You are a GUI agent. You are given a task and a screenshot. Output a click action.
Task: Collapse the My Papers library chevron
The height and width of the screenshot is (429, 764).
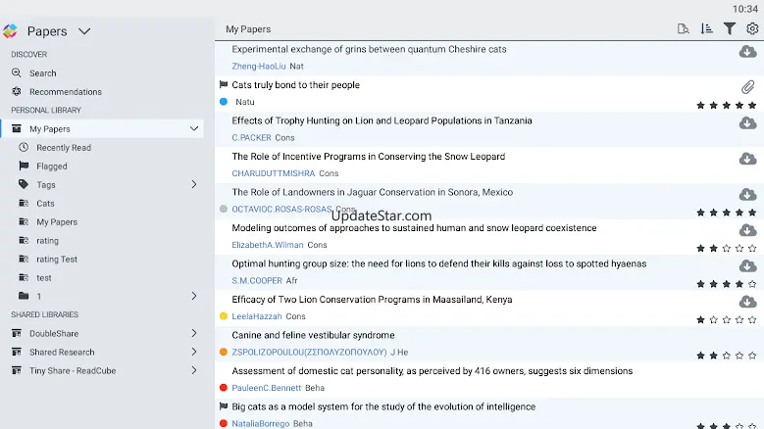point(194,129)
